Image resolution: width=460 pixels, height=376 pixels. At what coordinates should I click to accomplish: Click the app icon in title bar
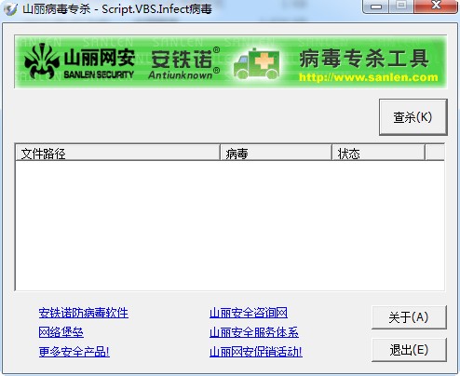(10, 9)
